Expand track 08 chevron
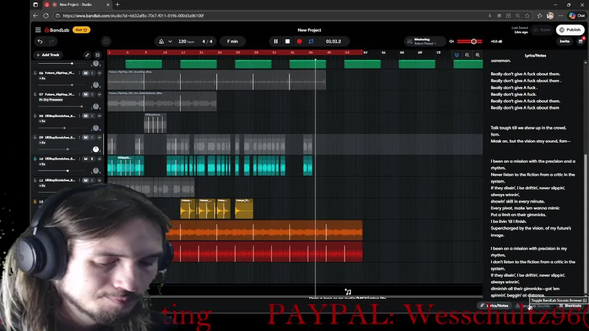589x331 pixels. [99, 116]
